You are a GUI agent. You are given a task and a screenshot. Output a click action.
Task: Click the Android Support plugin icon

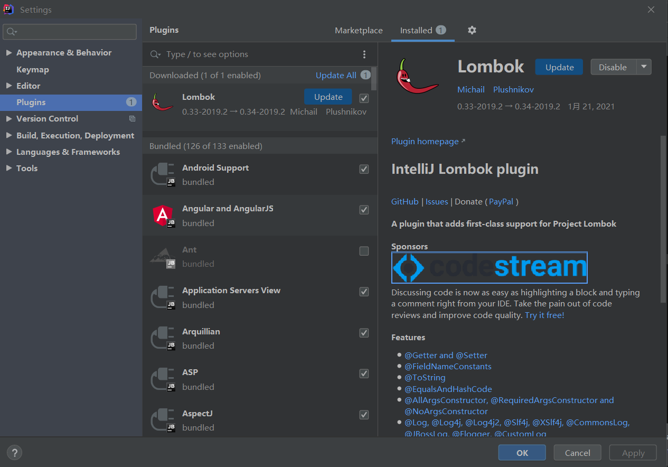click(x=163, y=174)
